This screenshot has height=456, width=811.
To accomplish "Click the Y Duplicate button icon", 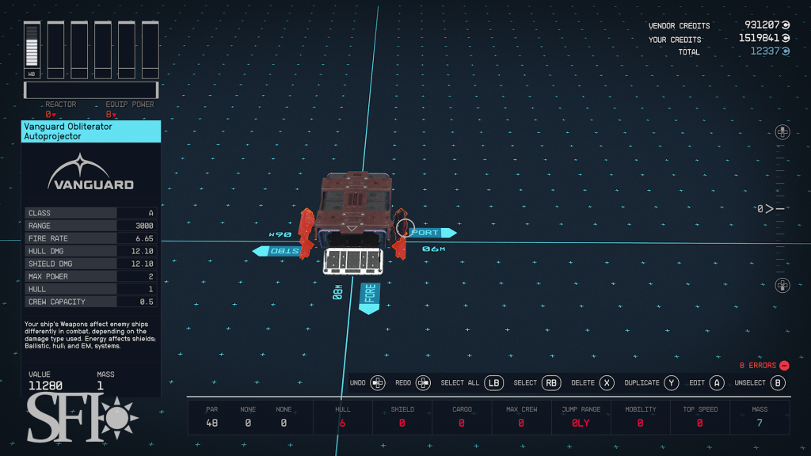I will coord(671,383).
